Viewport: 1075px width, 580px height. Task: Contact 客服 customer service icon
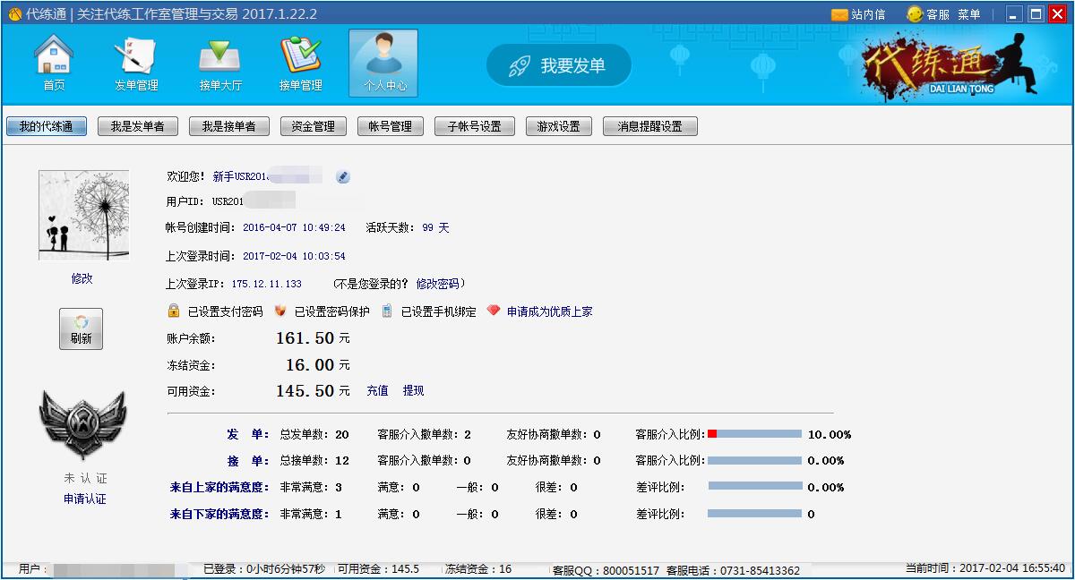915,14
